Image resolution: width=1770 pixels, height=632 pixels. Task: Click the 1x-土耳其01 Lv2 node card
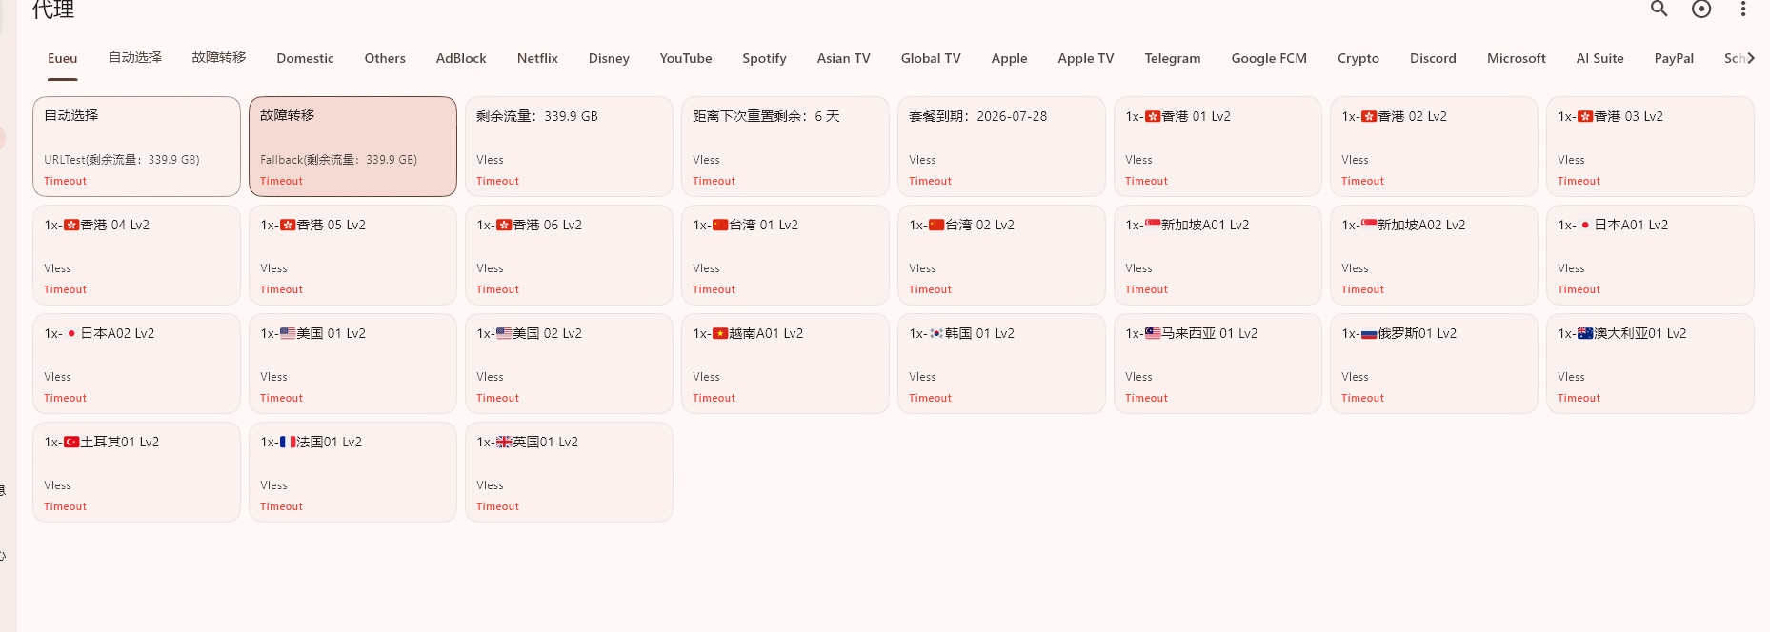[136, 472]
